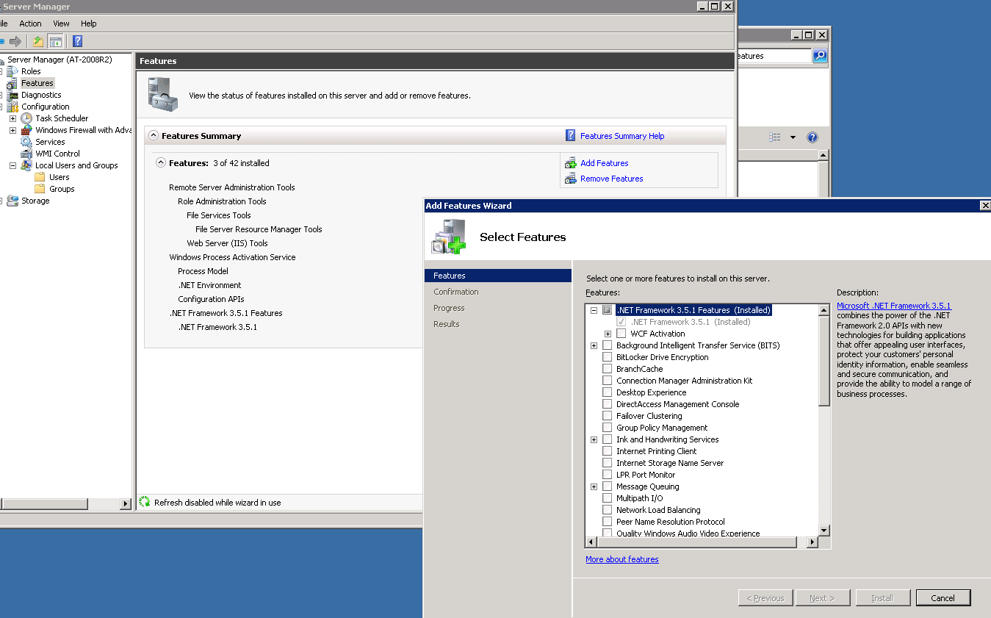The width and height of the screenshot is (991, 618).
Task: Collapse Local Users and Groups node
Action: point(12,165)
